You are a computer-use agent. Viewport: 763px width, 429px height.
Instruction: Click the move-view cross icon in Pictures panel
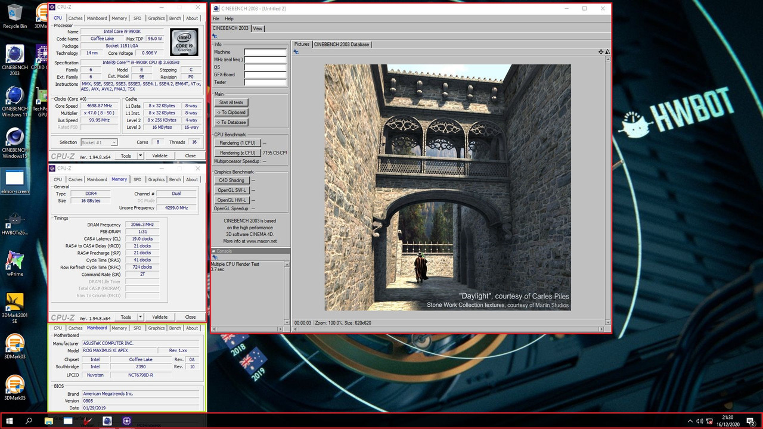601,52
